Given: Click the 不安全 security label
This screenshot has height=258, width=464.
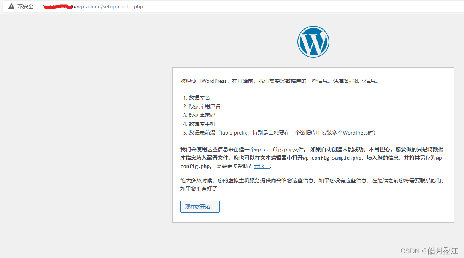Looking at the screenshot, I should (x=25, y=6).
